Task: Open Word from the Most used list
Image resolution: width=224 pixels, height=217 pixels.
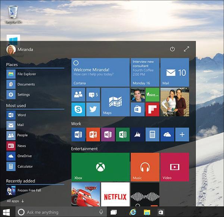Action: click(x=21, y=115)
